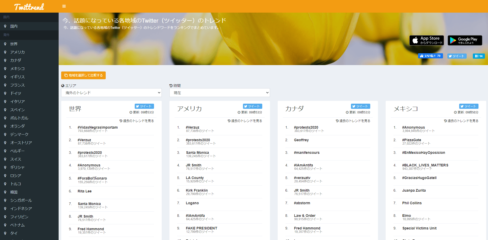Open #VidasNegrasImportam trend in 世界
The height and width of the screenshot is (240, 488).
click(97, 127)
